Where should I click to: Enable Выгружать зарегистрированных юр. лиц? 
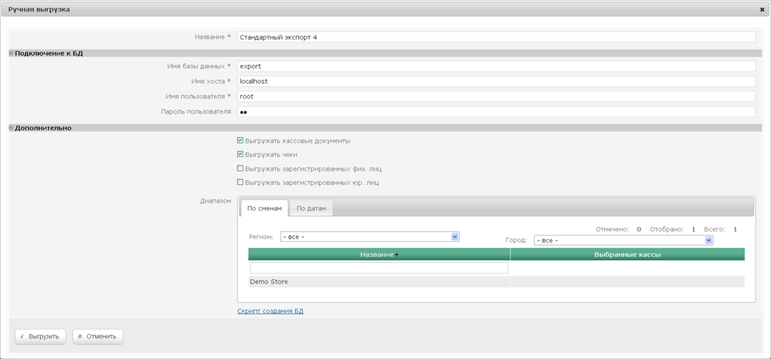click(241, 182)
